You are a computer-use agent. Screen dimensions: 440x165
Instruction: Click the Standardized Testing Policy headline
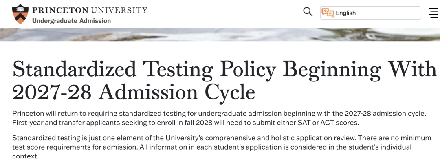pyautogui.click(x=224, y=69)
